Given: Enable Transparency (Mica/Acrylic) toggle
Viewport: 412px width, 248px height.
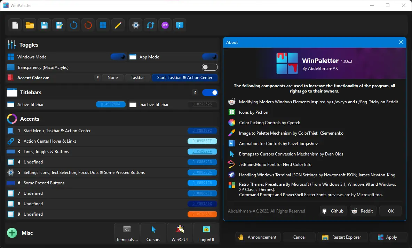Looking at the screenshot, I should coord(210,67).
